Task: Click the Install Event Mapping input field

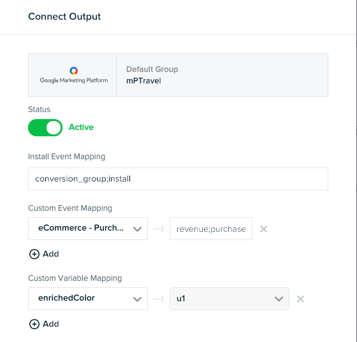Action: (178, 179)
